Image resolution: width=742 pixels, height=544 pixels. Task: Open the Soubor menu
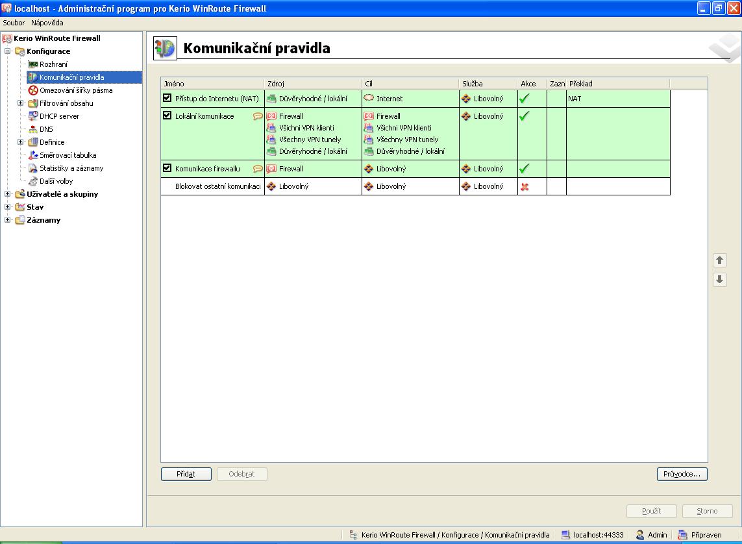pos(14,23)
